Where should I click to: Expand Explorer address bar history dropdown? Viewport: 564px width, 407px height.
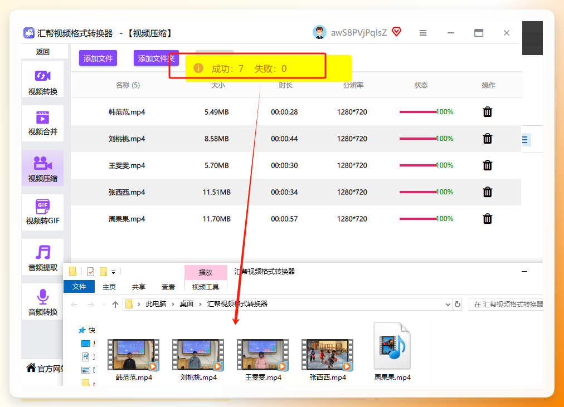click(448, 304)
